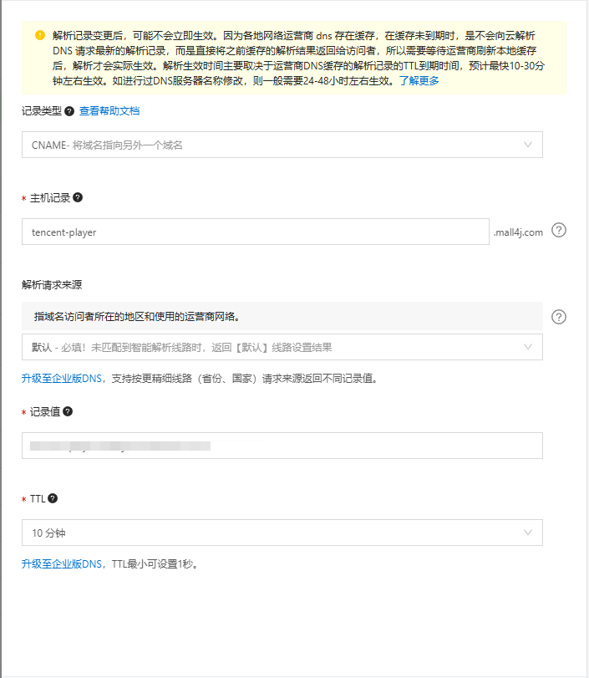Click the help icon beside TTL
This screenshot has width=589, height=678.
pyautogui.click(x=53, y=498)
